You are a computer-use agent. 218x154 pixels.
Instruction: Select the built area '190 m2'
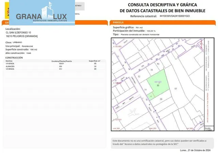pyautogui.click(x=33, y=50)
